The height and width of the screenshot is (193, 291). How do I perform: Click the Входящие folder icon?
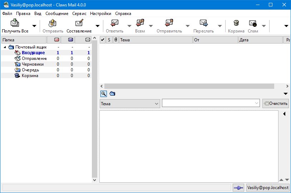tap(18, 53)
